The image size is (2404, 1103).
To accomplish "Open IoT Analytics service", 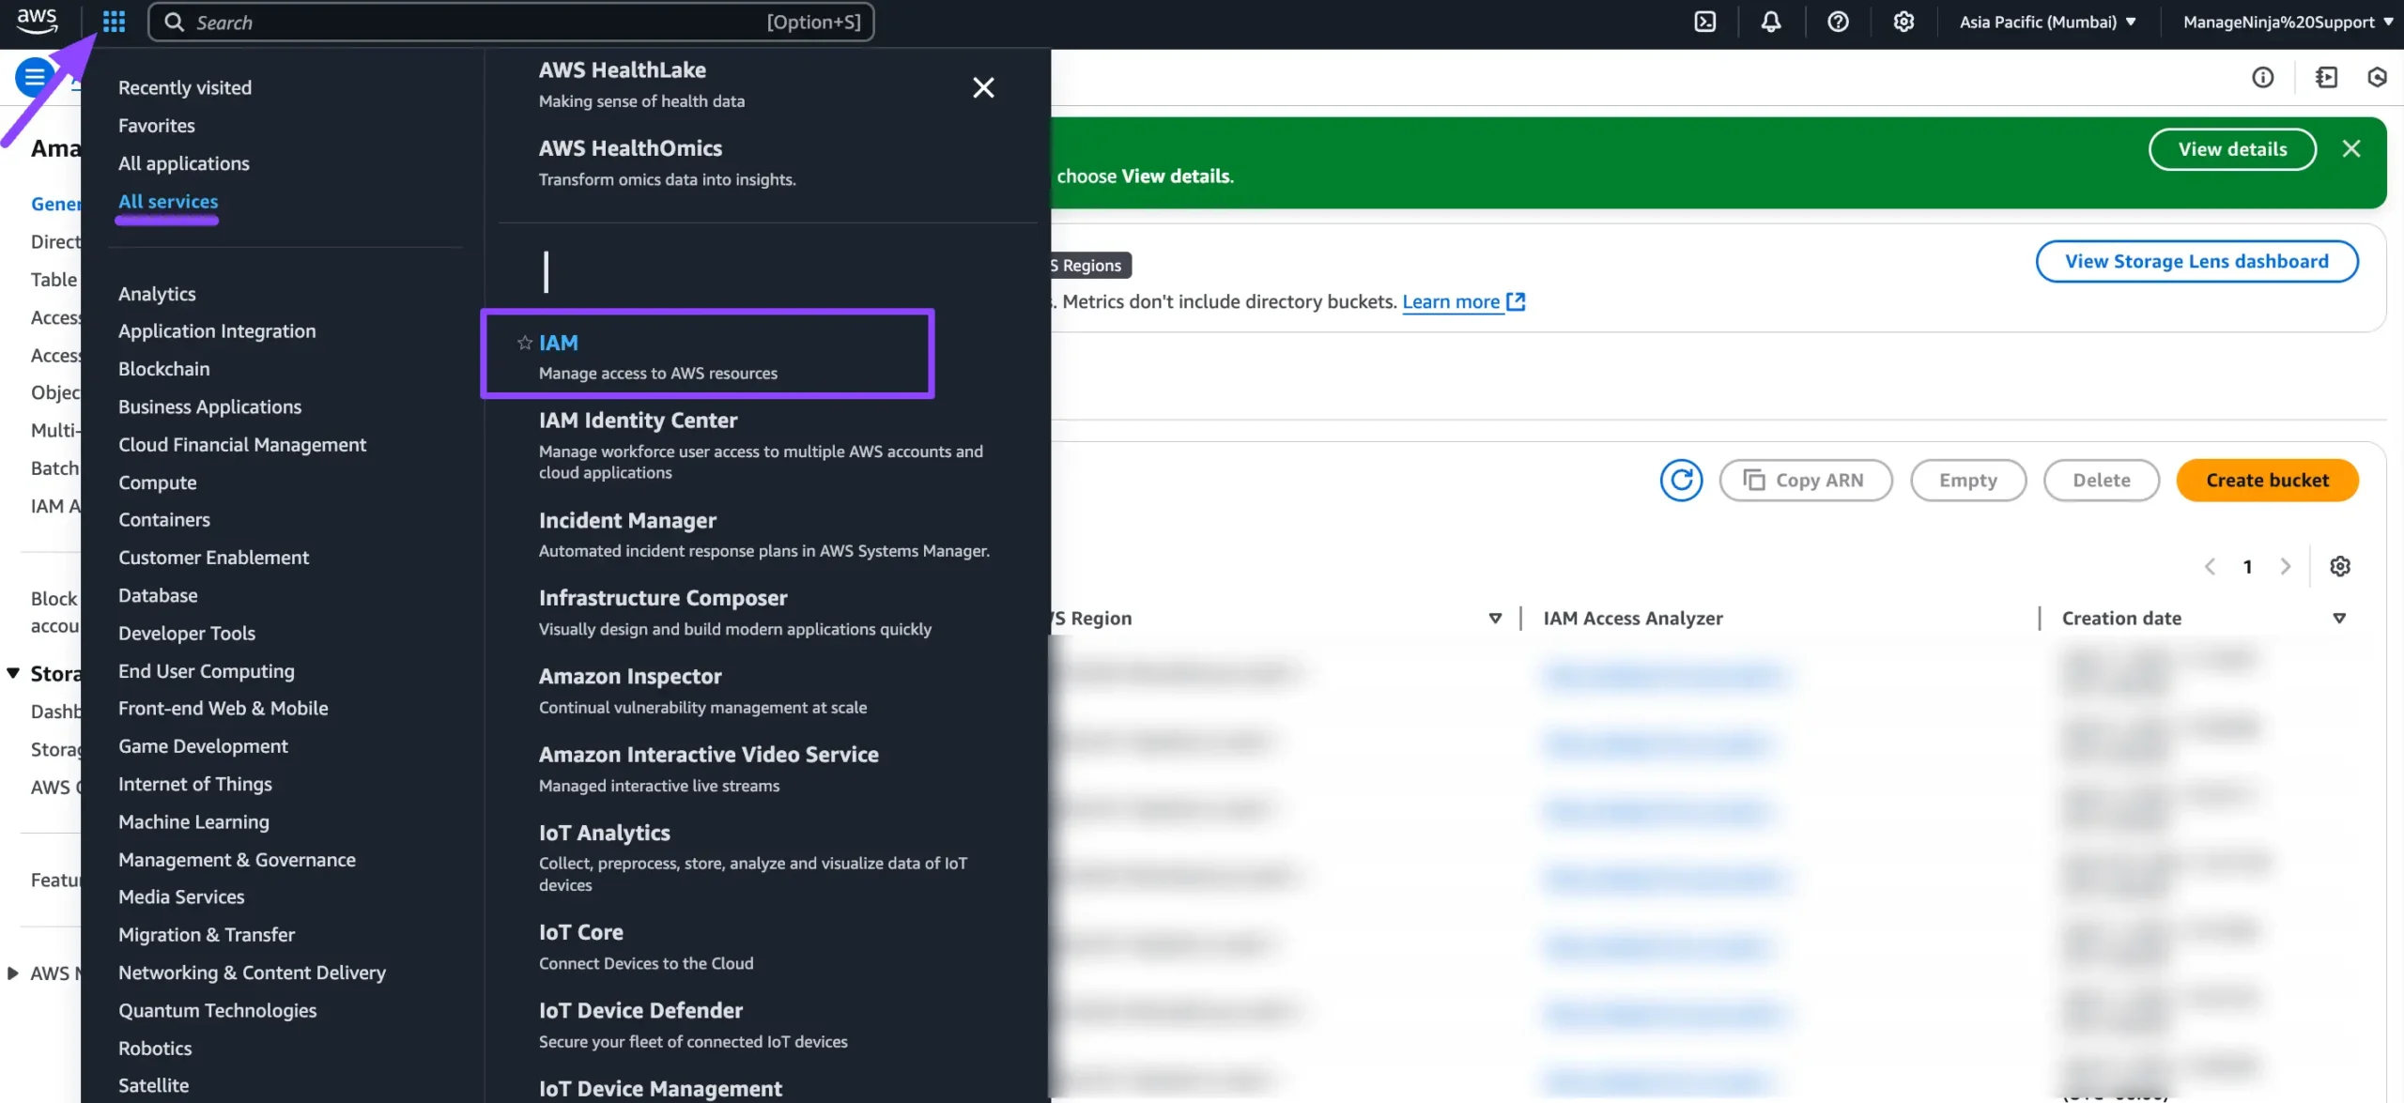I will [x=605, y=833].
